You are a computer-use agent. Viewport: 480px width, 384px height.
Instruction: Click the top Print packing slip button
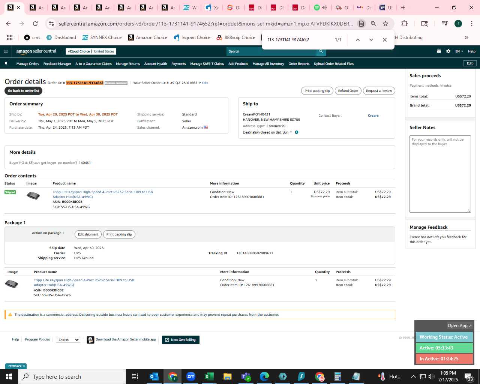[317, 91]
